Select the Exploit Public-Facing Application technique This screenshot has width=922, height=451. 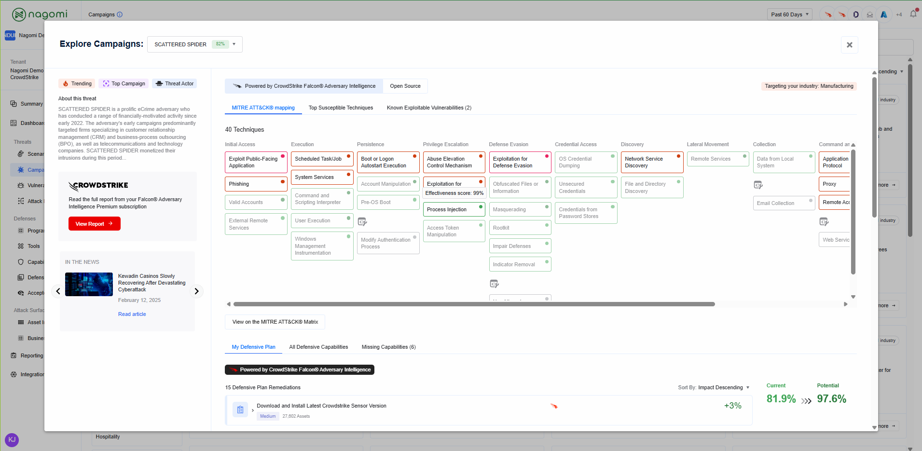[x=256, y=162]
